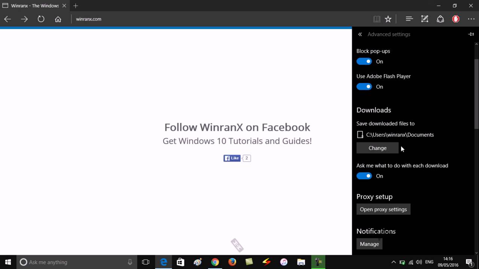Click the Cortana microphone icon
Viewport: 479px width, 269px height.
tap(130, 262)
